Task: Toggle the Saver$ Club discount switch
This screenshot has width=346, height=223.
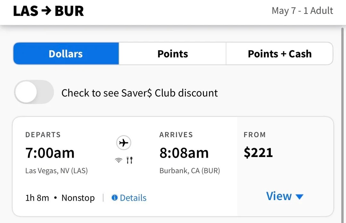Action: [x=34, y=92]
